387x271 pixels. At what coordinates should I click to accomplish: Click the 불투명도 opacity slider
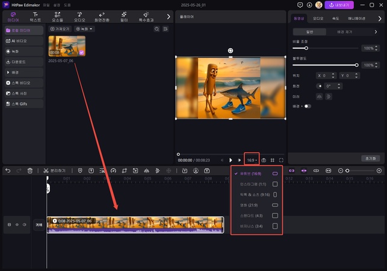tap(326, 65)
